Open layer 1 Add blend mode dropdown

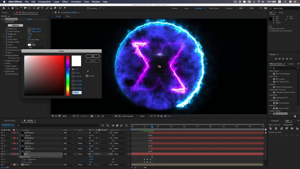point(68,132)
